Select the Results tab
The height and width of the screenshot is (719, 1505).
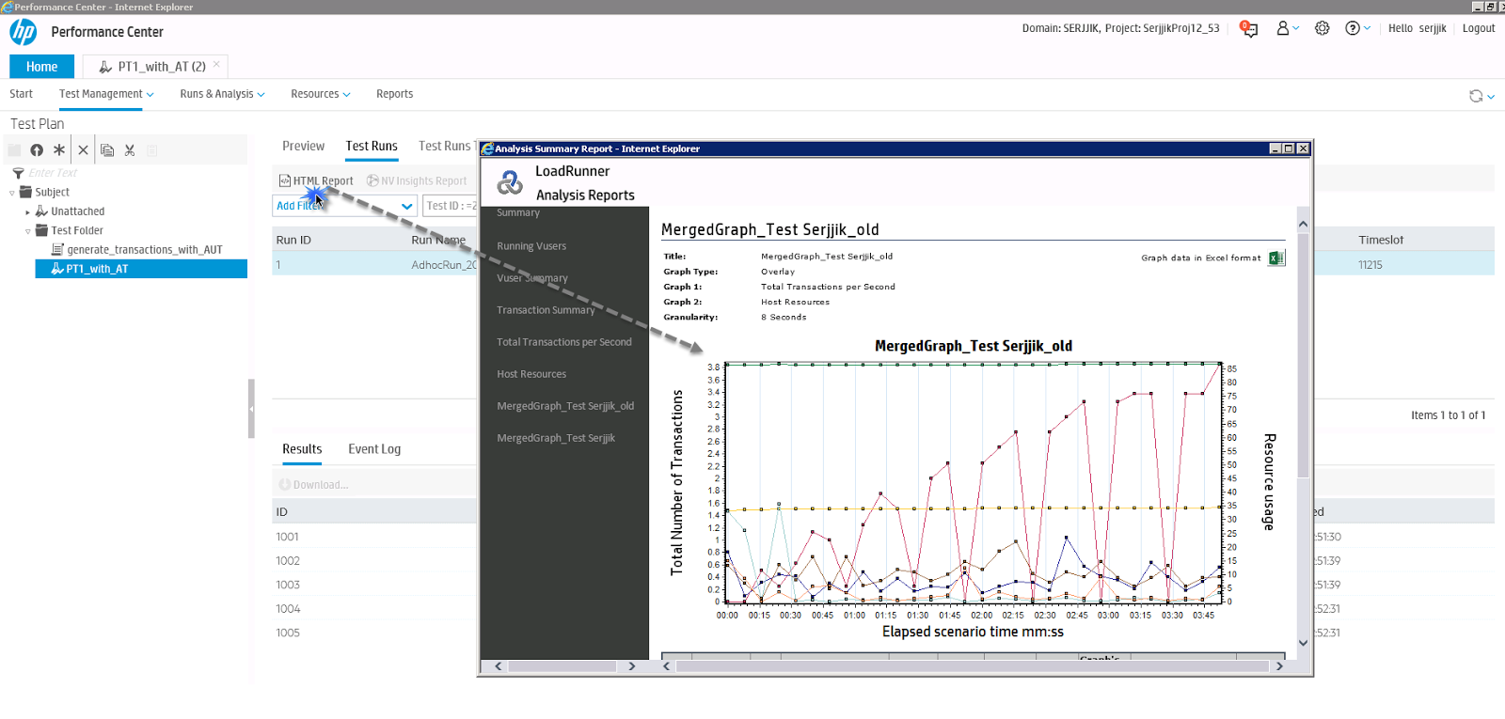coord(302,449)
